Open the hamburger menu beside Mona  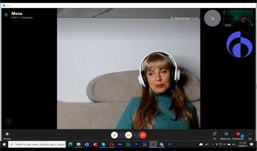point(6,15)
